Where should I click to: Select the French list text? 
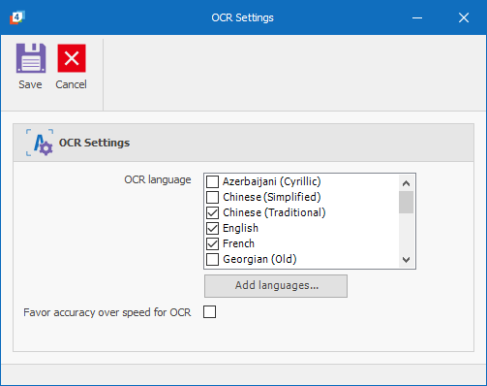tap(238, 243)
